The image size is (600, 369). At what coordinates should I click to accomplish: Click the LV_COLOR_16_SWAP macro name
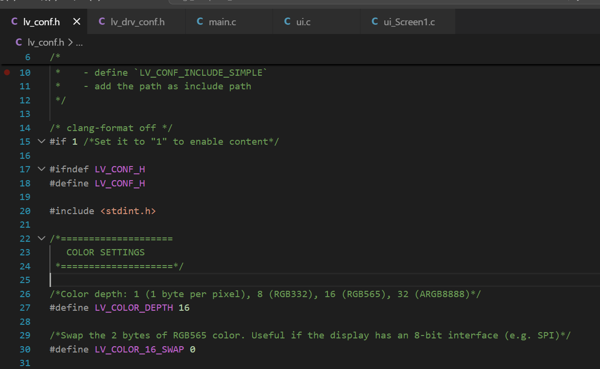139,349
